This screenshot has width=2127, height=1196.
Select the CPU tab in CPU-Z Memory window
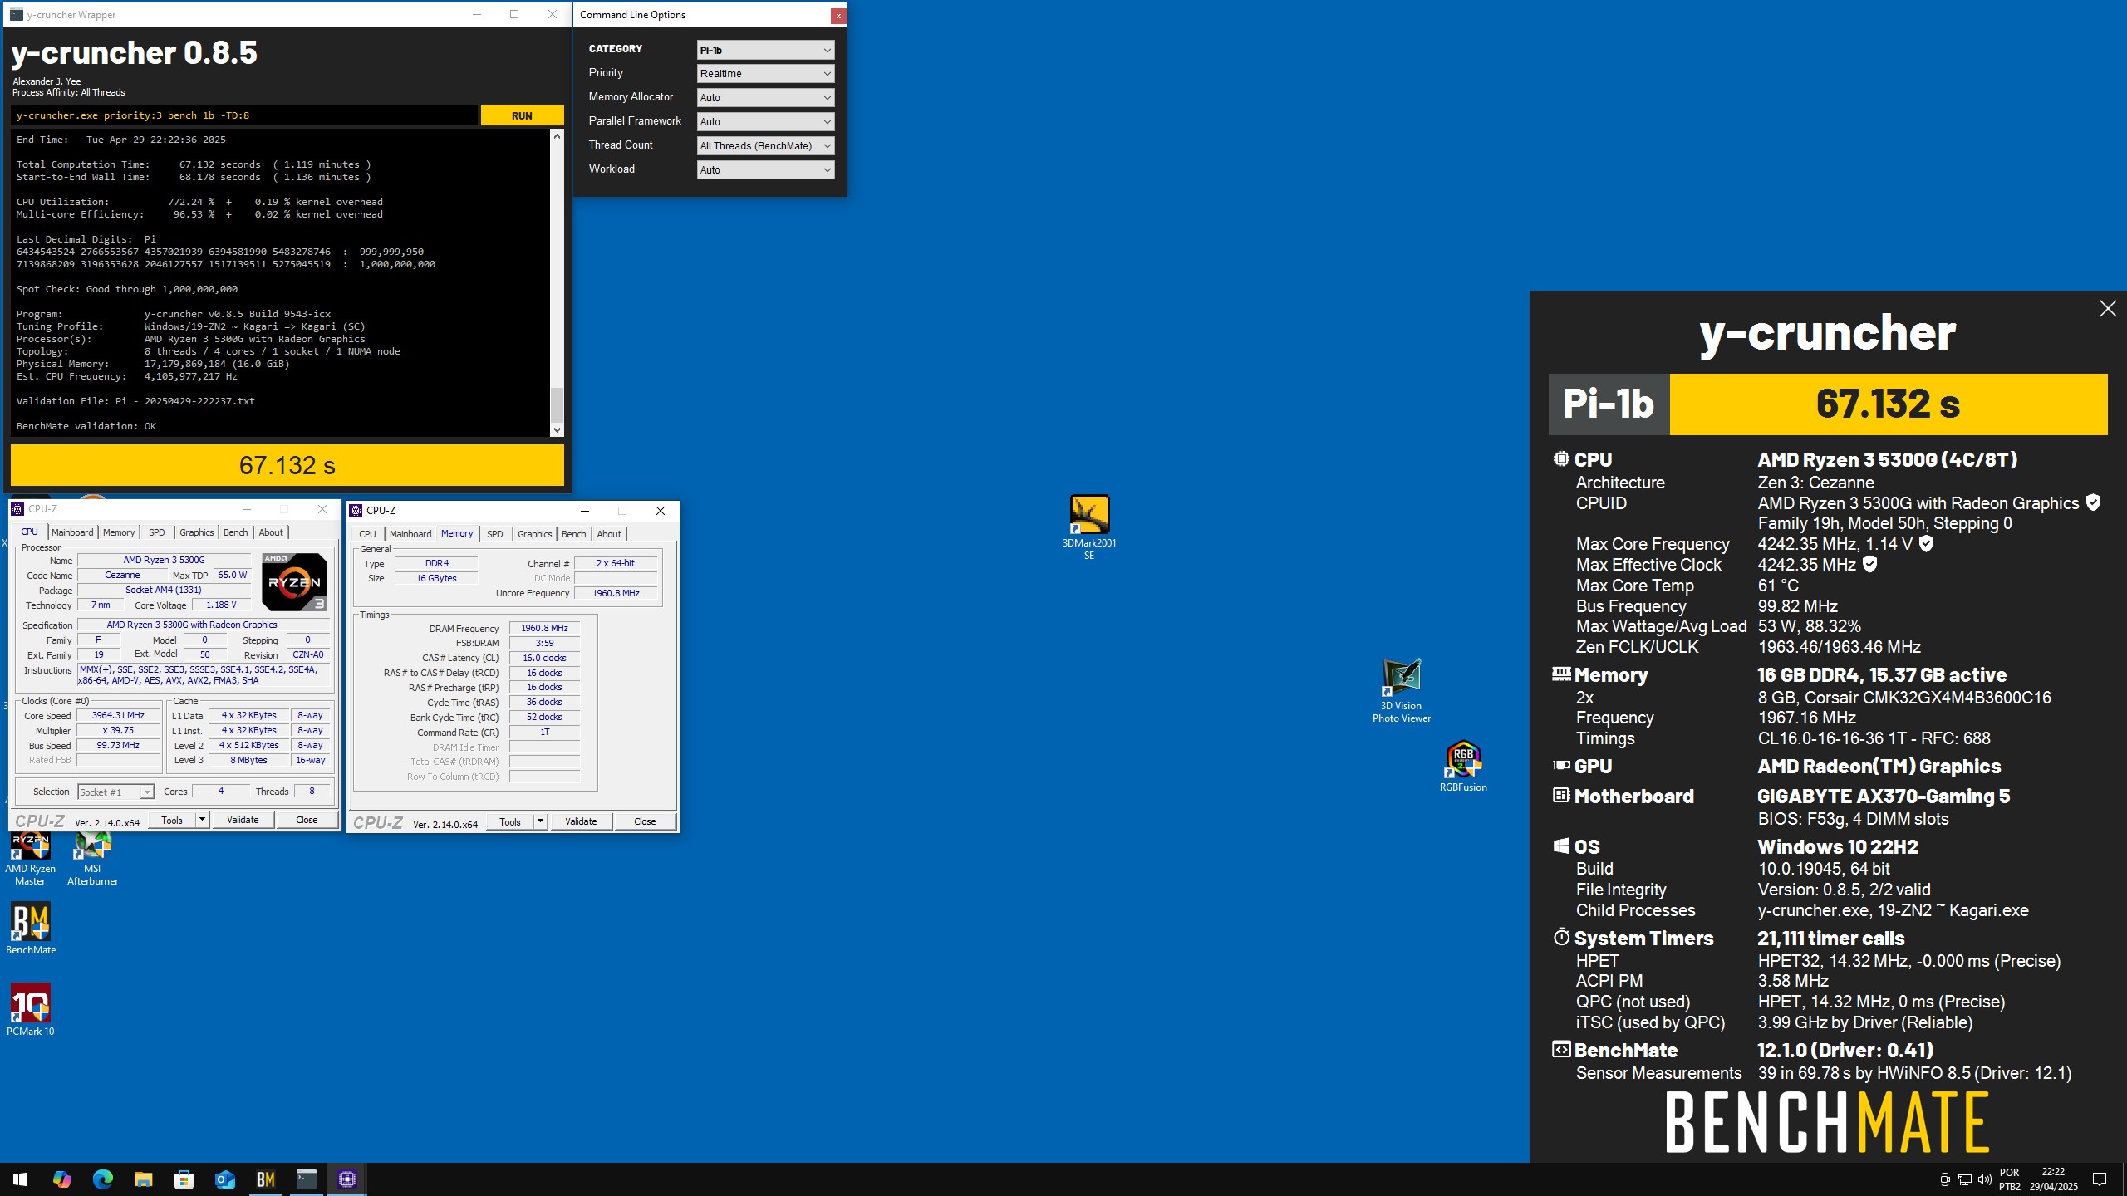click(x=367, y=535)
